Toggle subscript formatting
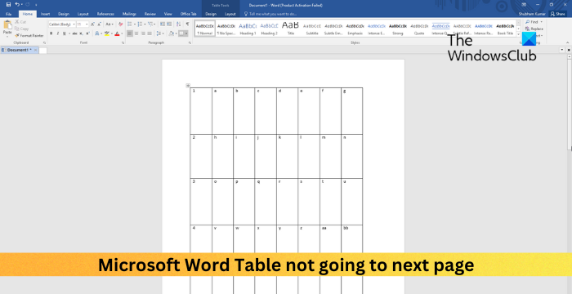Screen dimensions: 572x294 click(x=82, y=33)
